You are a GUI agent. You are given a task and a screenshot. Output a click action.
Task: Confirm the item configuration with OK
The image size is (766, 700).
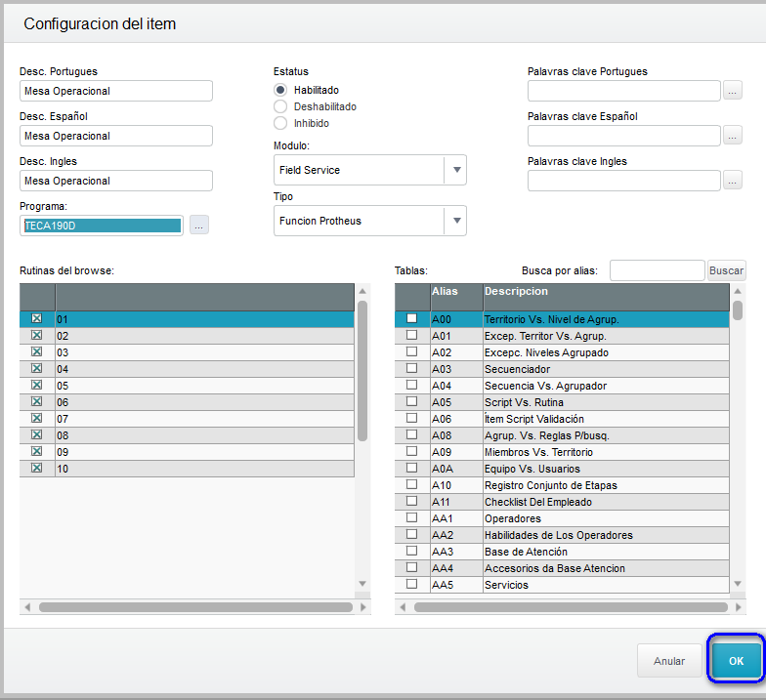pos(737,661)
